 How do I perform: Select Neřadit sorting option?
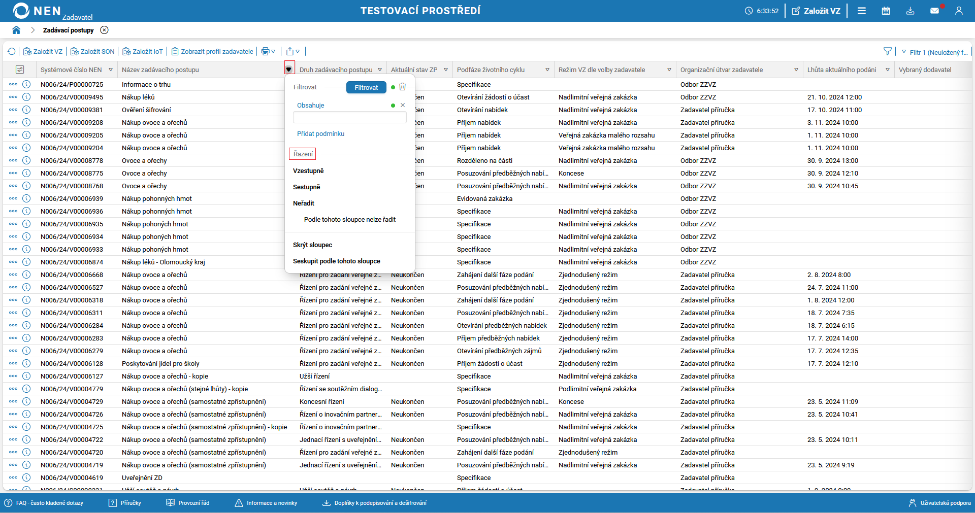[x=304, y=203]
